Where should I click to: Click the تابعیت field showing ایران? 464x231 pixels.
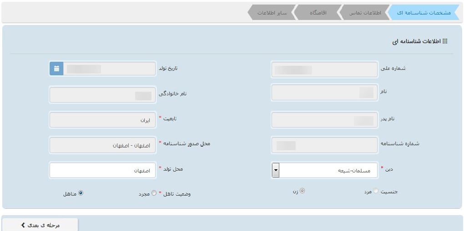click(x=102, y=120)
